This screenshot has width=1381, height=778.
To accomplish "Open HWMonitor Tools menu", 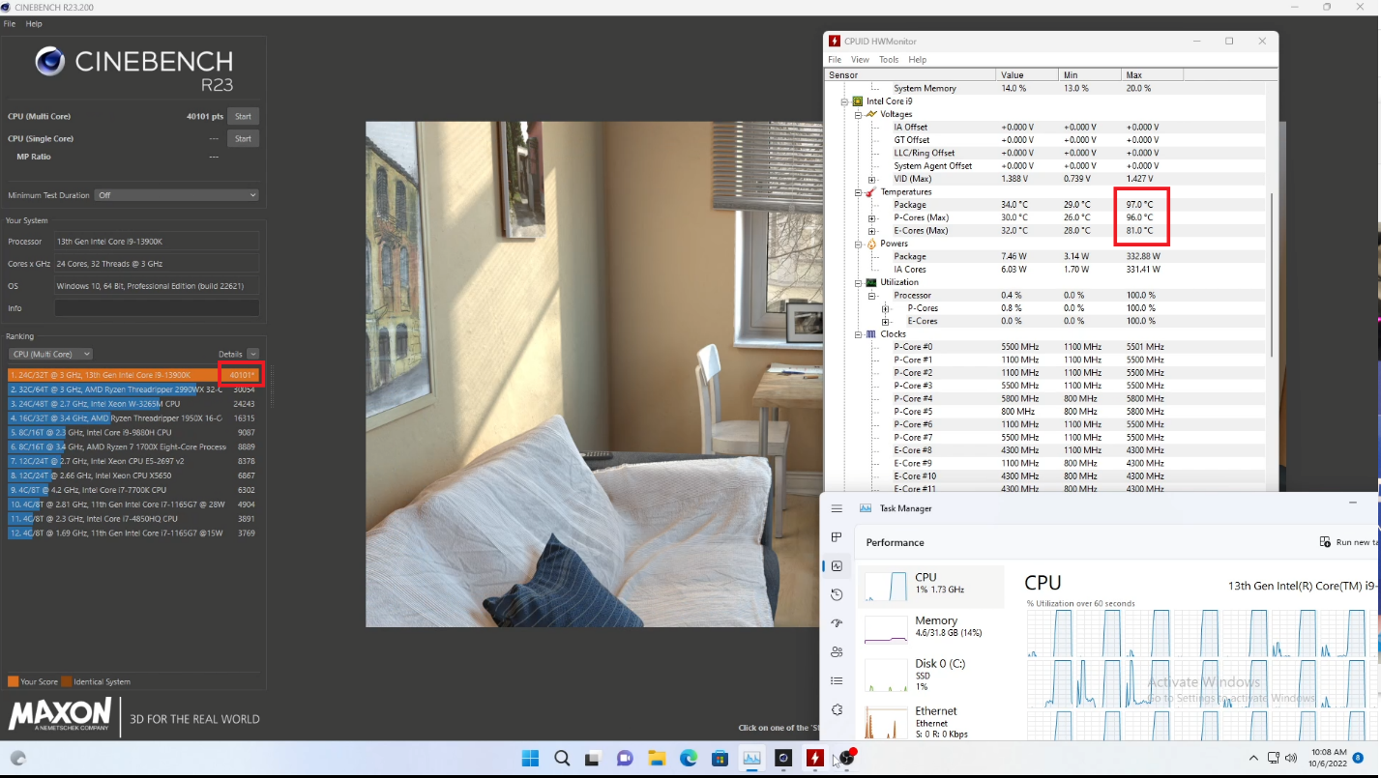I will pyautogui.click(x=889, y=60).
